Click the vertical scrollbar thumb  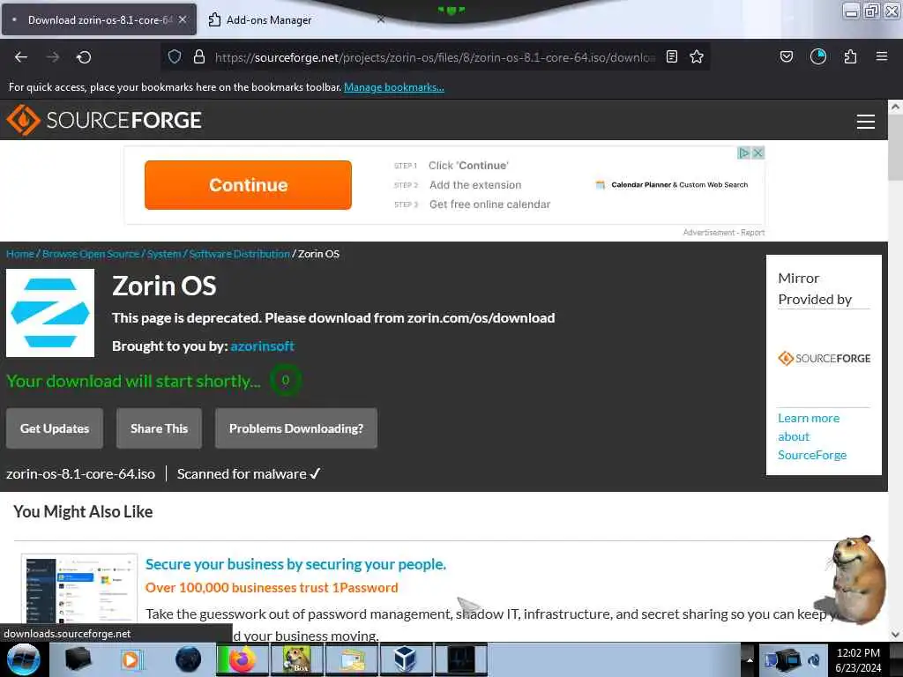click(x=895, y=147)
